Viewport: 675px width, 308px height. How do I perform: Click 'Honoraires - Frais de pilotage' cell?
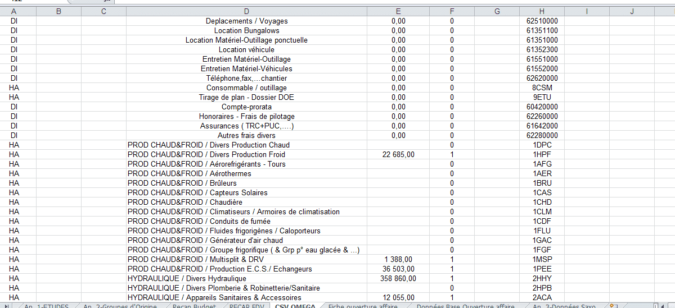click(x=246, y=116)
